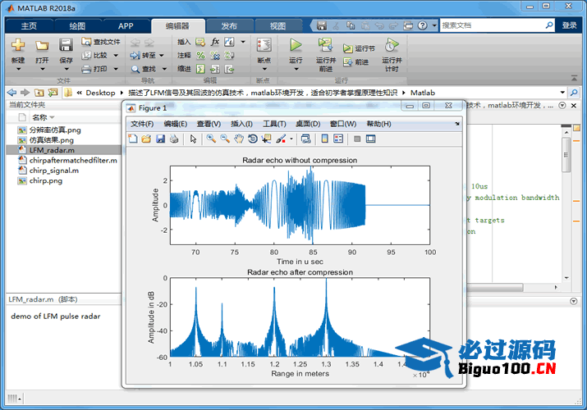The image size is (587, 410).
Task: Select the Zoom In tool in Figure
Action: (211, 139)
